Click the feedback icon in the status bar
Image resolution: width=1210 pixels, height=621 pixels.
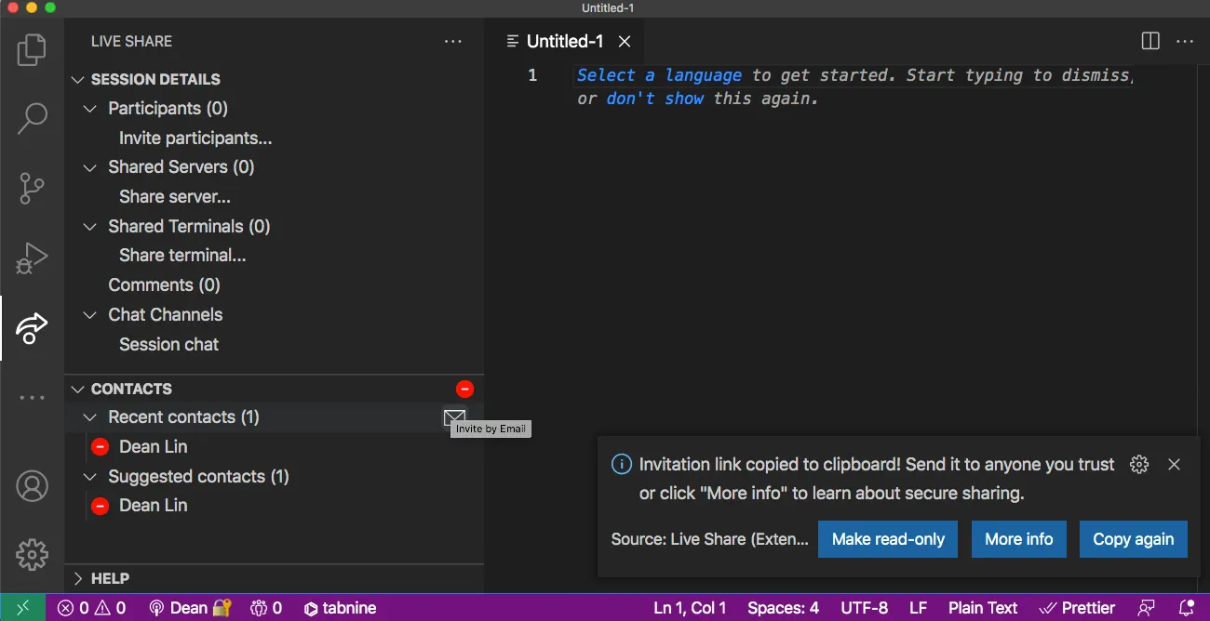click(1148, 608)
